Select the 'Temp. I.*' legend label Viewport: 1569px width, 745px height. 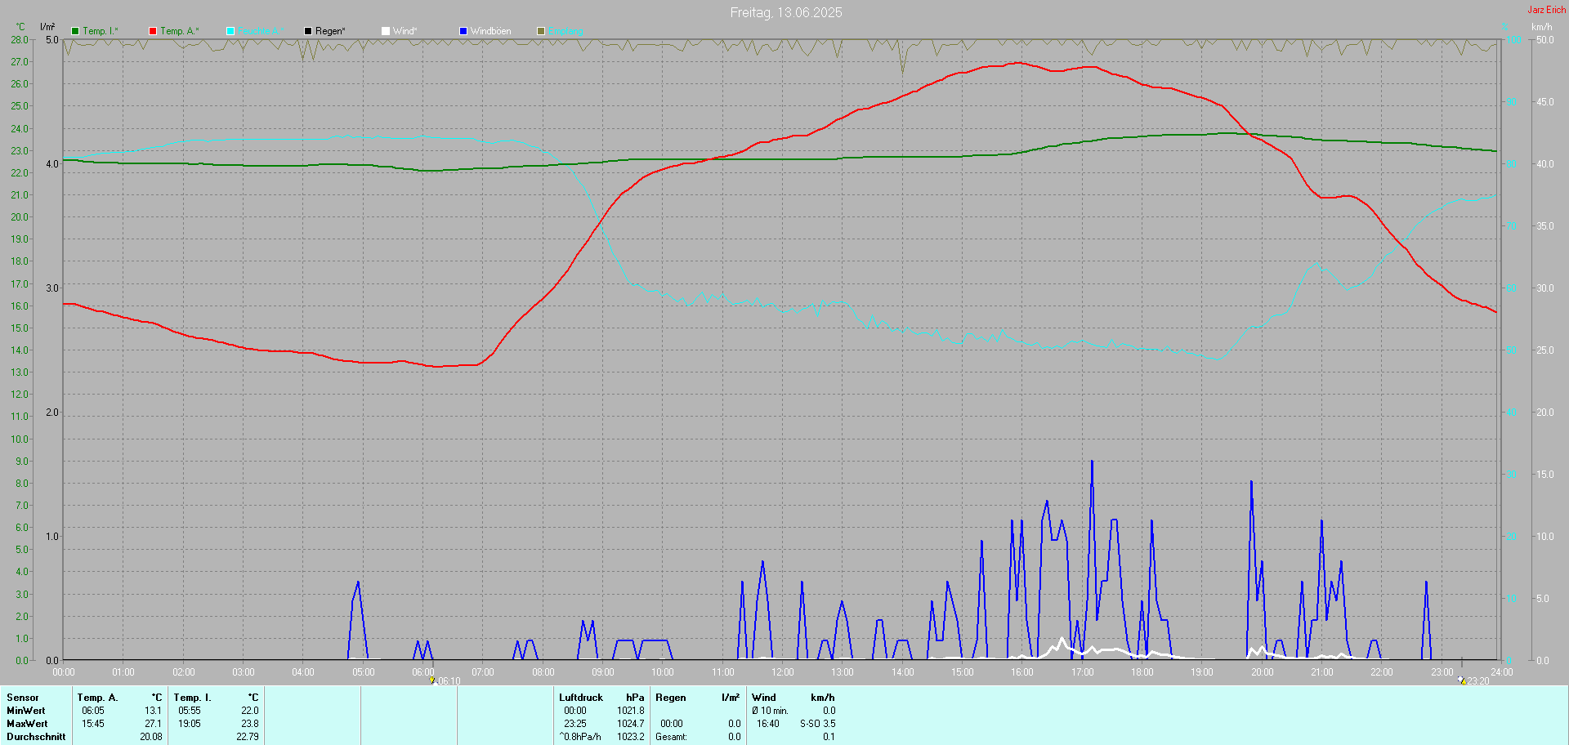coord(101,31)
